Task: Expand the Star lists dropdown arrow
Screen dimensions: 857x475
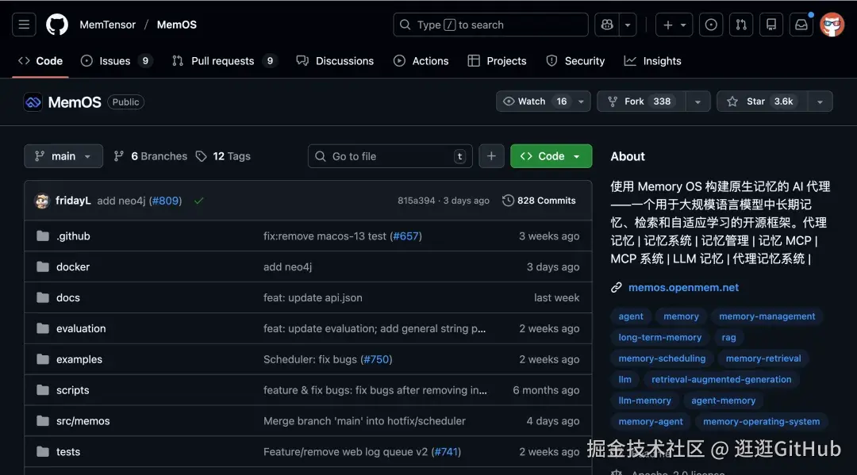Action: 820,101
